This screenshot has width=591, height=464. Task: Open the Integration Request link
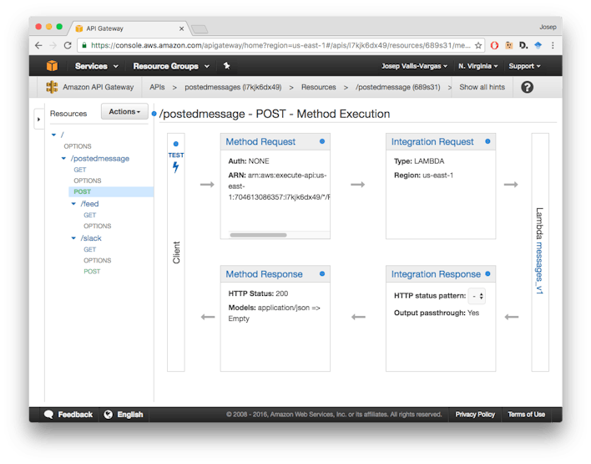(x=432, y=141)
